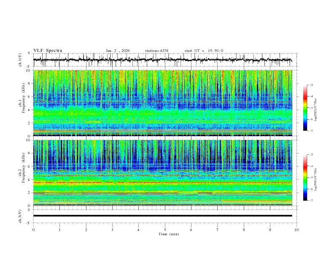
Task: Click inside the ch.2 spectrogram panel
Action: (164, 173)
